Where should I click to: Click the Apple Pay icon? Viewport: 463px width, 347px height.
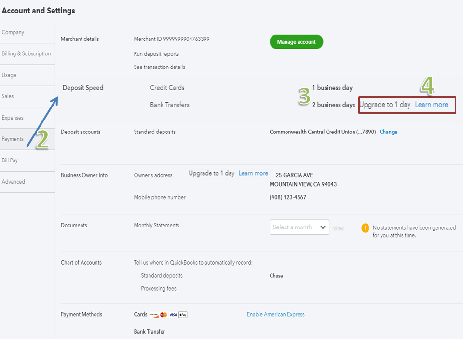183,315
